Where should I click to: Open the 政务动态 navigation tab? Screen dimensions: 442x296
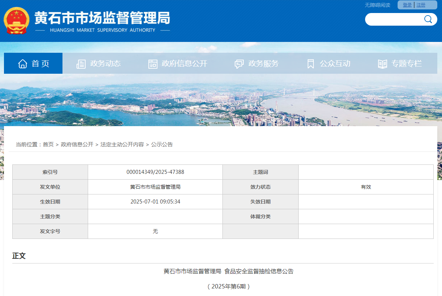(99, 63)
